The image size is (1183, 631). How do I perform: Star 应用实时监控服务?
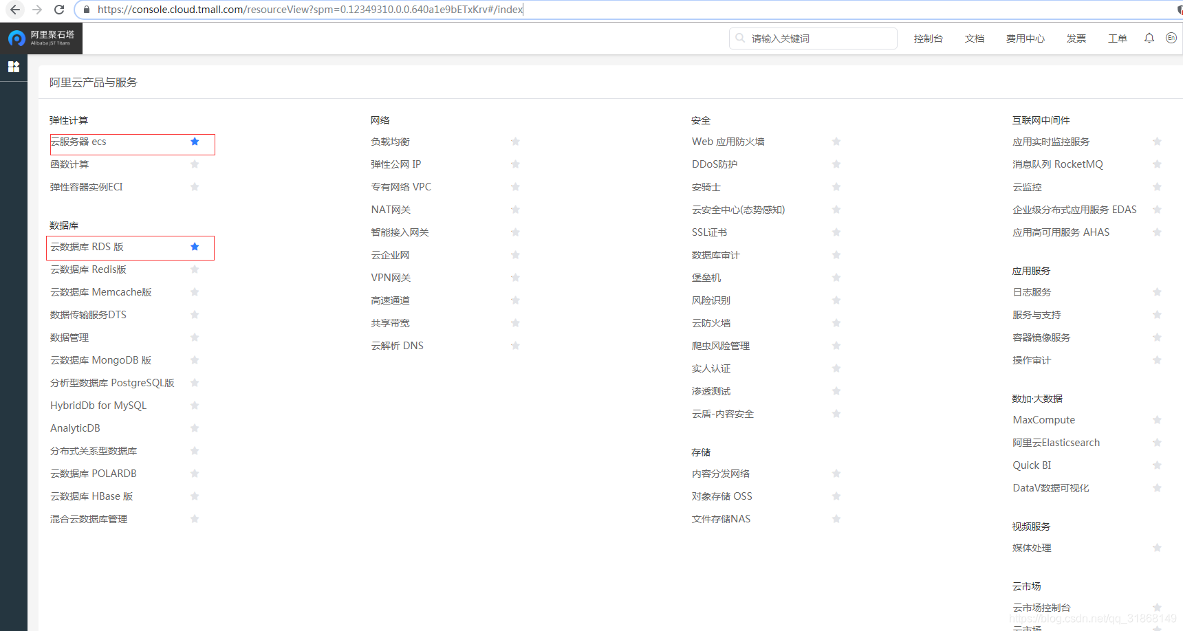1157,142
